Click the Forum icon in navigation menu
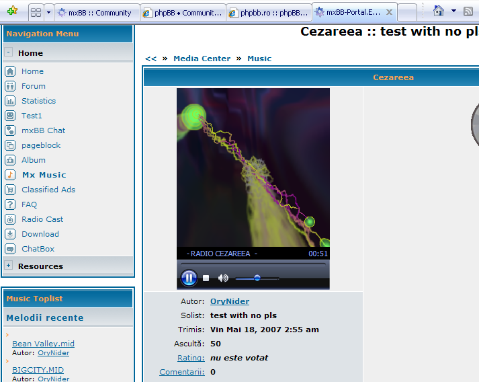 click(x=10, y=86)
